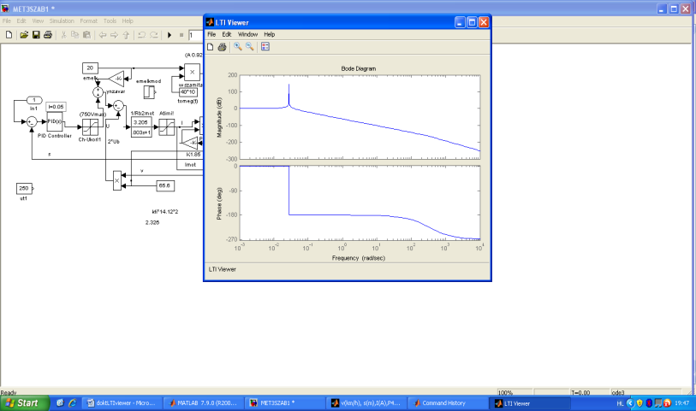Select the w szamitas product block

(192, 72)
